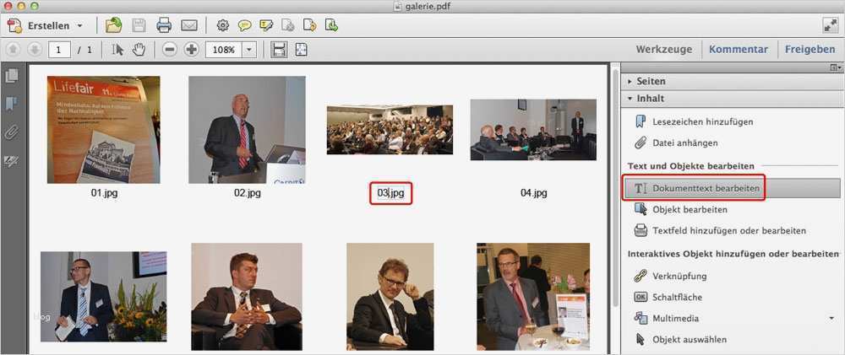This screenshot has width=845, height=355.
Task: Click the 04.jpg caption text
Action: 533,192
